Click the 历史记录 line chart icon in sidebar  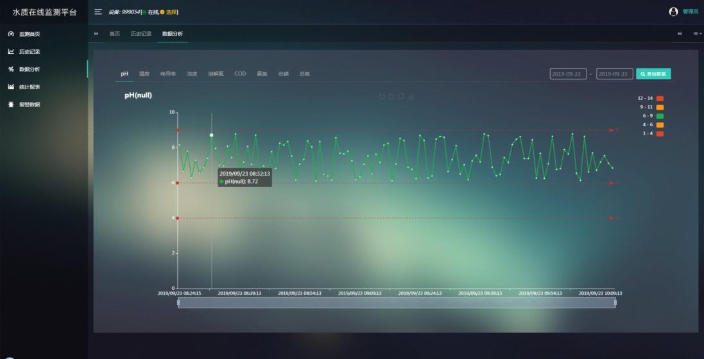11,51
